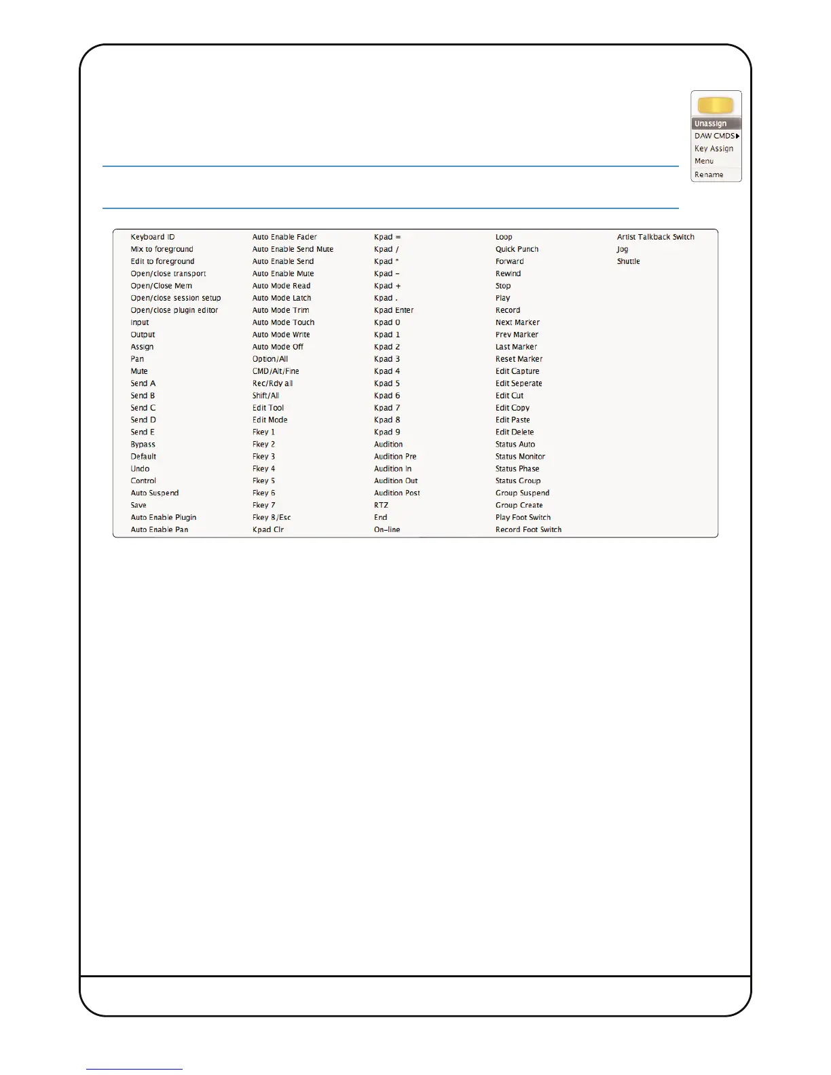This screenshot has width=831, height=1075.
Task: Choose Edit Mode command
Action: [x=270, y=420]
